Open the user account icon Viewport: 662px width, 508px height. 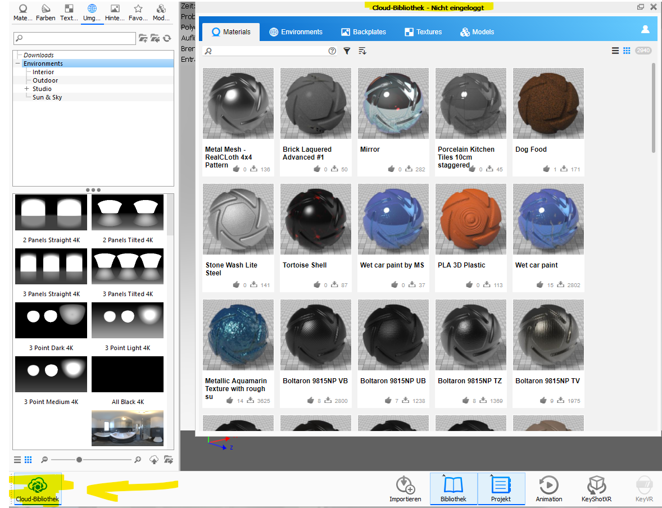click(645, 29)
